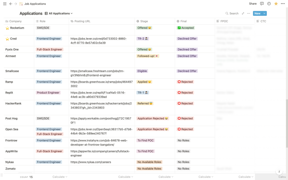Click the Role column header
288x180 pixels.
pyautogui.click(x=51, y=21)
